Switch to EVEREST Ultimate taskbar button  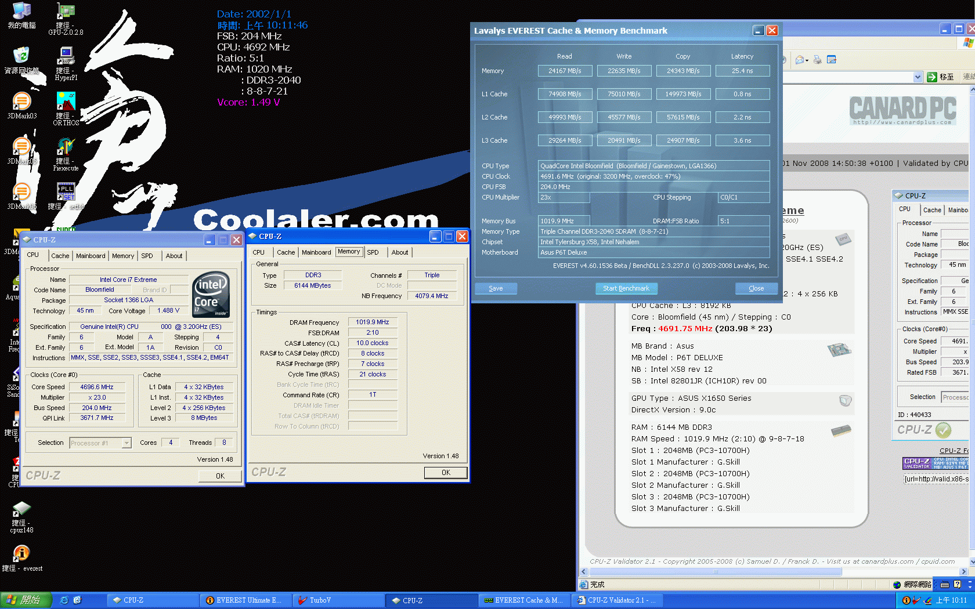click(245, 600)
